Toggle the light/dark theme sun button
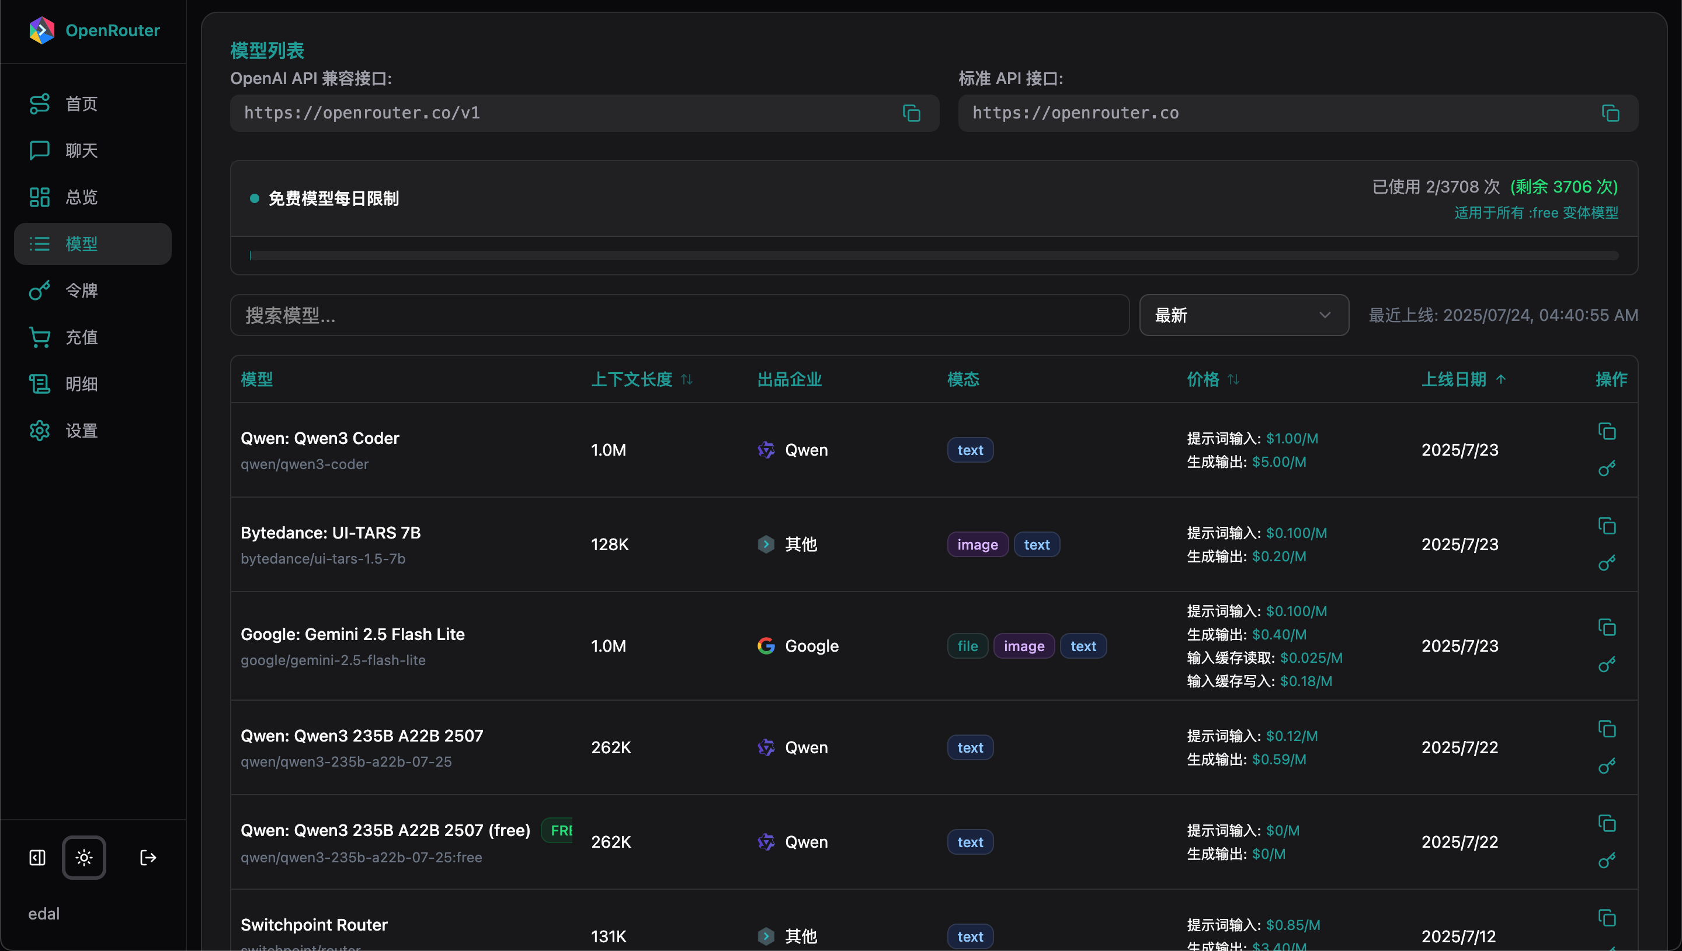This screenshot has height=951, width=1682. 84,858
